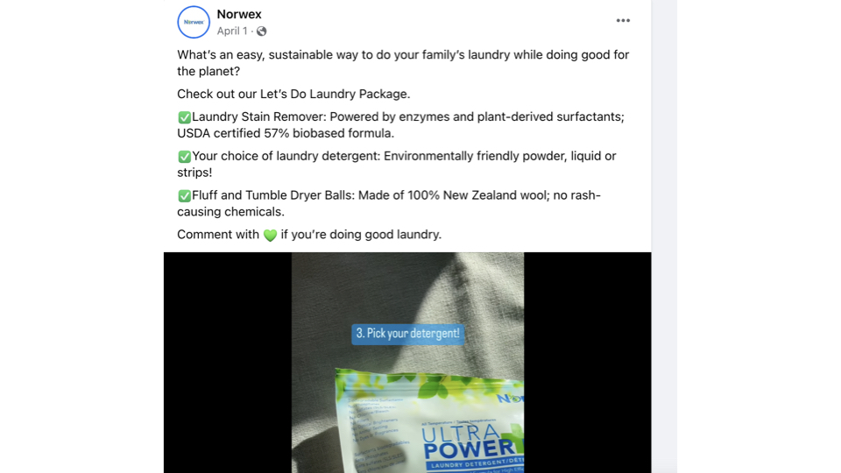This screenshot has height=473, width=841.
Task: Open the April 1 post timestamp
Action: 231,32
